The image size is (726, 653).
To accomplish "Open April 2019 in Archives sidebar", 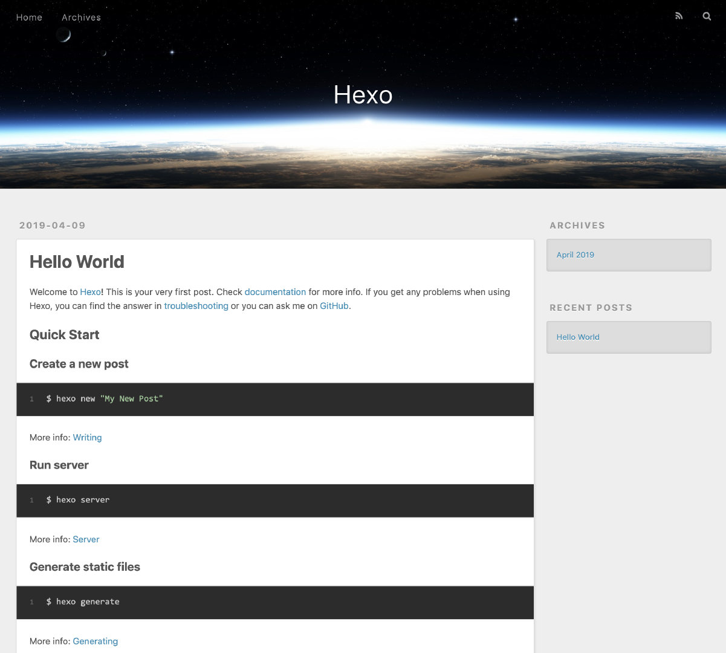I will pyautogui.click(x=575, y=255).
